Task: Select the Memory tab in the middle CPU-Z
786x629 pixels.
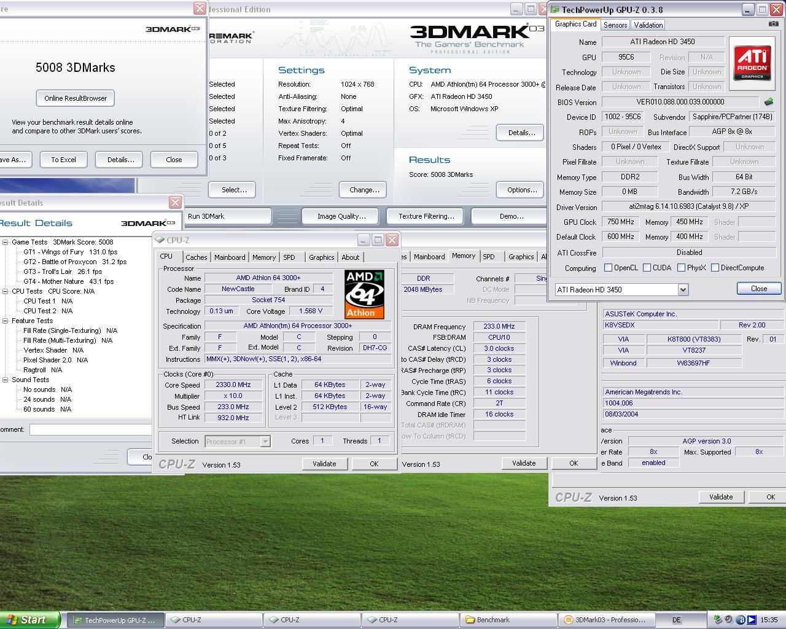Action: point(463,256)
